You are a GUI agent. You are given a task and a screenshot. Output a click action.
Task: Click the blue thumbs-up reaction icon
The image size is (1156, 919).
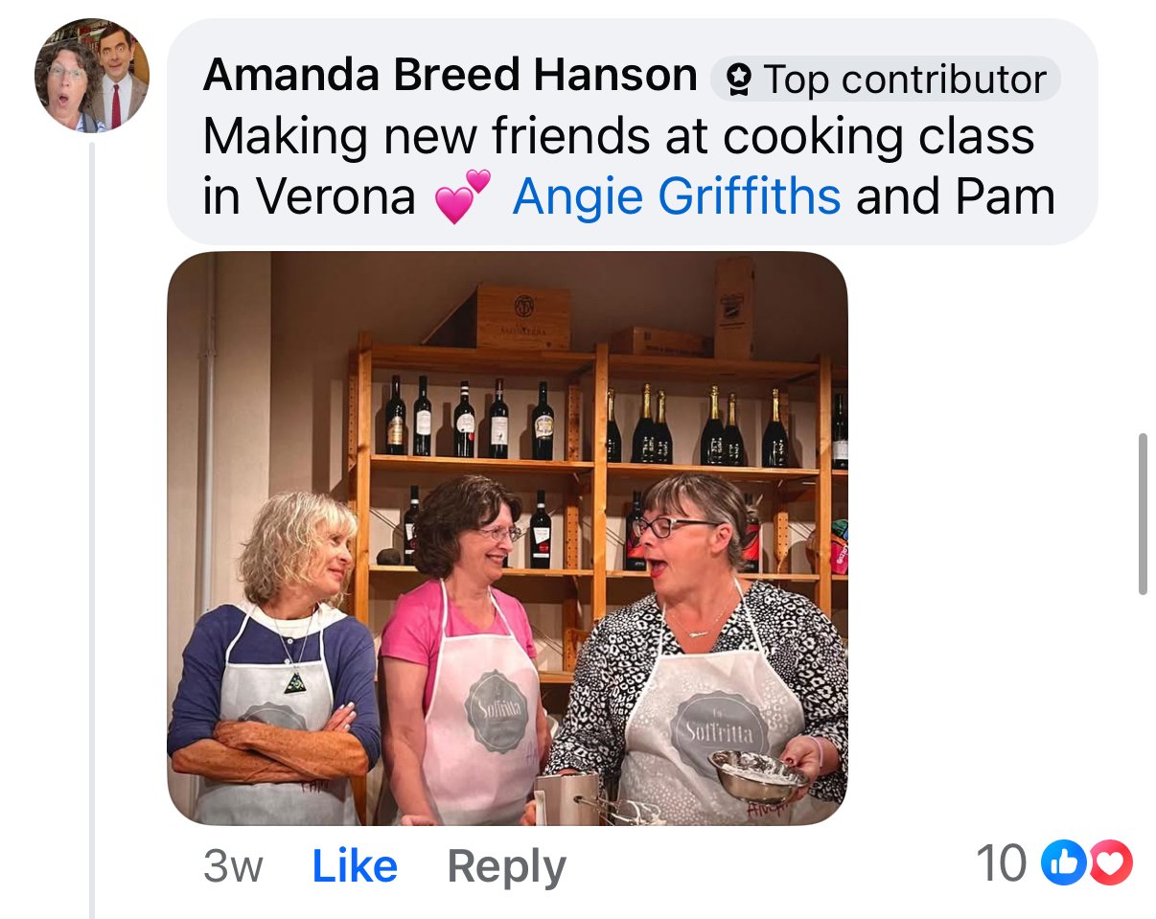point(1058,862)
